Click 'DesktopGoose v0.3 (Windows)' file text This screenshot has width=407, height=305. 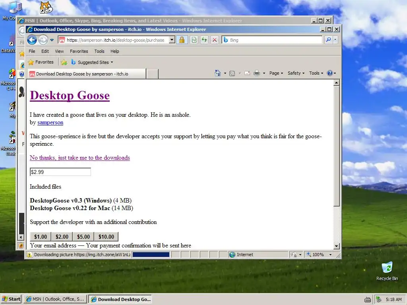(x=71, y=201)
